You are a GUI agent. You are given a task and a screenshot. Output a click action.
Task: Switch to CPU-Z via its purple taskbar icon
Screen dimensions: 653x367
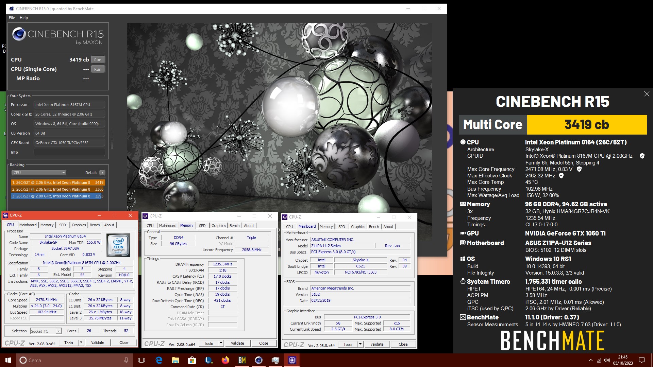tap(292, 360)
